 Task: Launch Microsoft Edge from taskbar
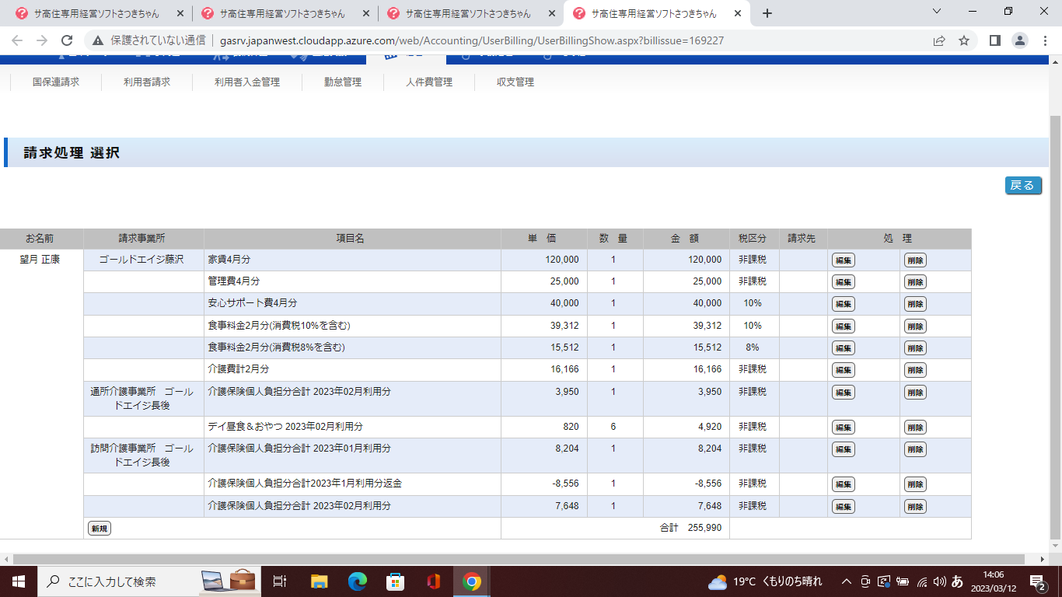coord(357,581)
